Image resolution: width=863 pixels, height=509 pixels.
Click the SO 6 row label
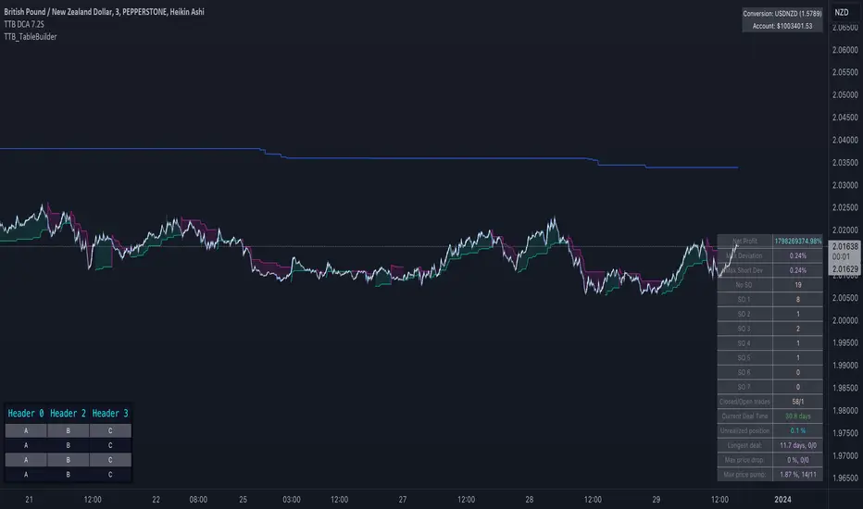coord(744,373)
